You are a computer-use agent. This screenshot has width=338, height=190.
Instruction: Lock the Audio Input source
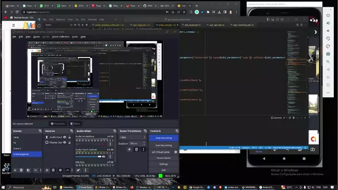pos(70,137)
